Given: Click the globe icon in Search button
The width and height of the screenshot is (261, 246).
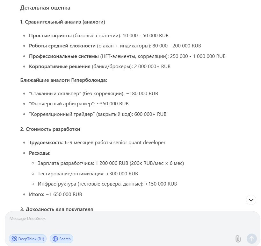Looking at the screenshot, I should point(55,239).
